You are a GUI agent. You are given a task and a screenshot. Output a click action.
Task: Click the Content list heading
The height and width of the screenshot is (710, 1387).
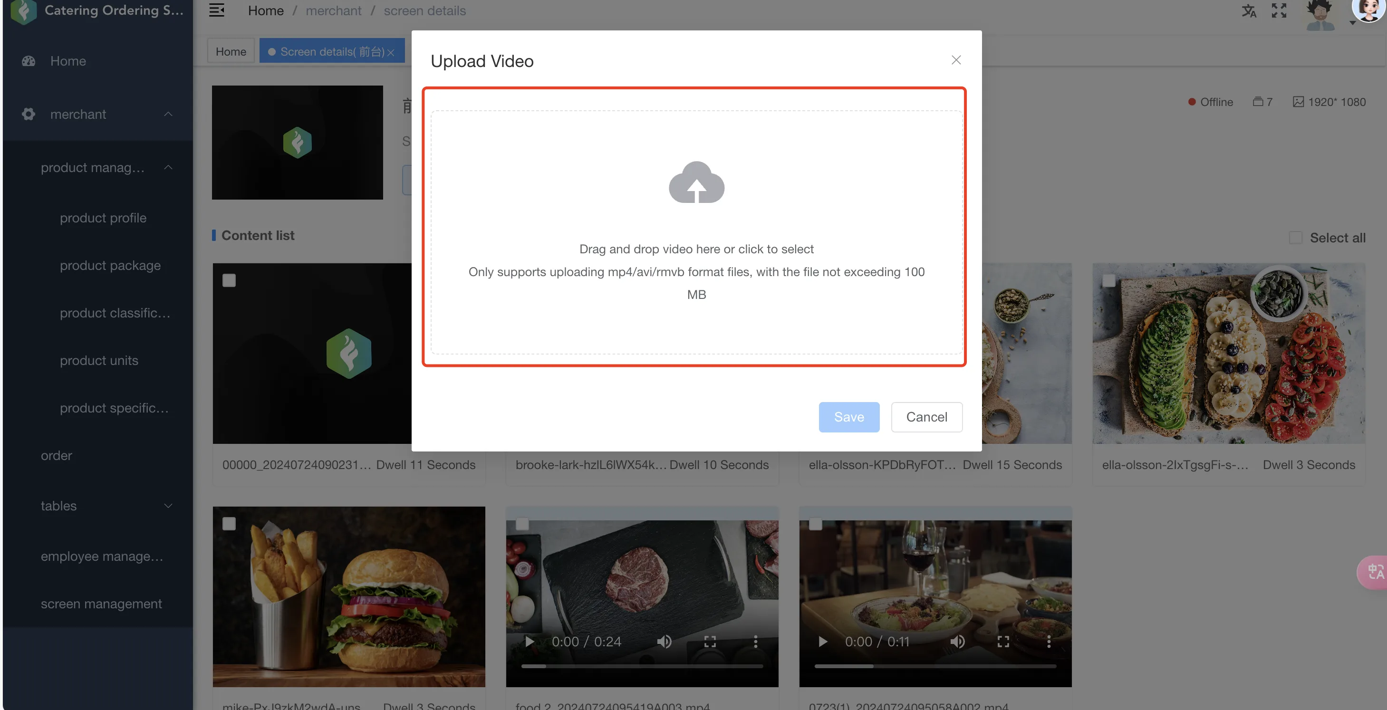point(257,235)
